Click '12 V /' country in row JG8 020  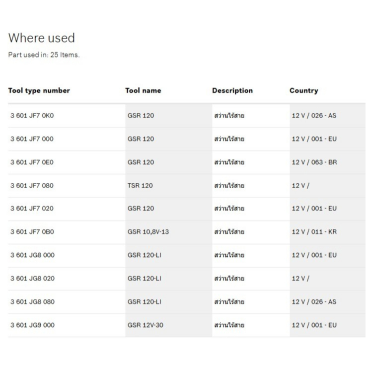[x=300, y=279]
